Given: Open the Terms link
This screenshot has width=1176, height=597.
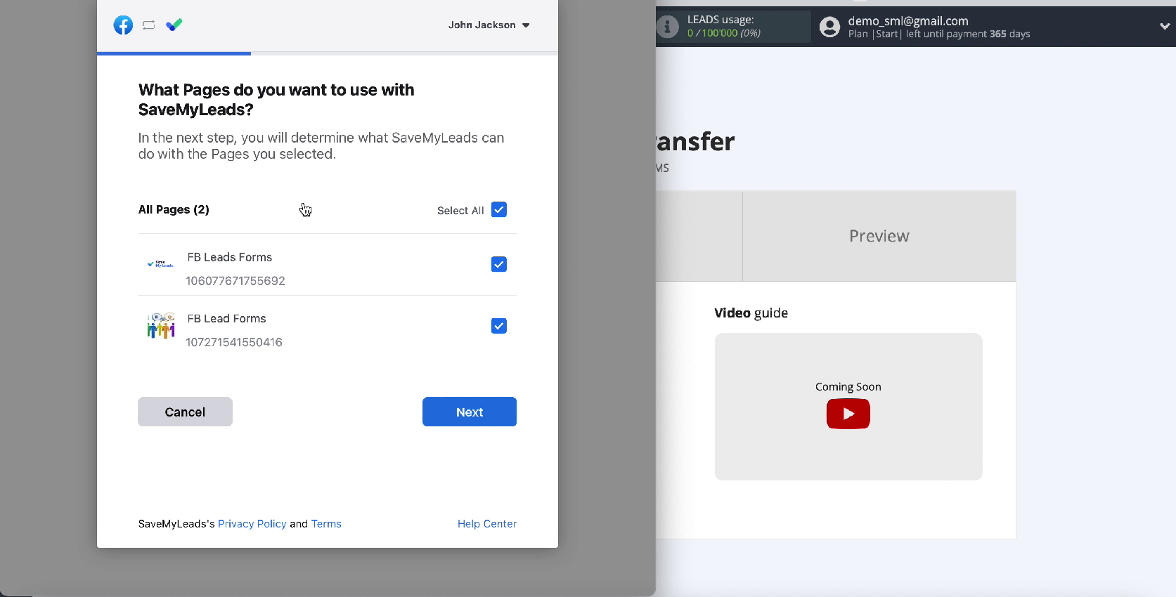Looking at the screenshot, I should click(326, 524).
